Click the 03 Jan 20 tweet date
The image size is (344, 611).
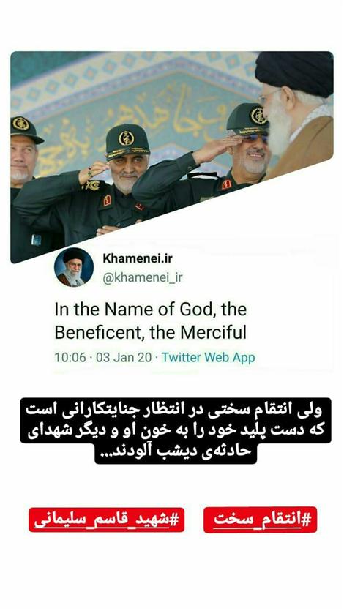[124, 357]
